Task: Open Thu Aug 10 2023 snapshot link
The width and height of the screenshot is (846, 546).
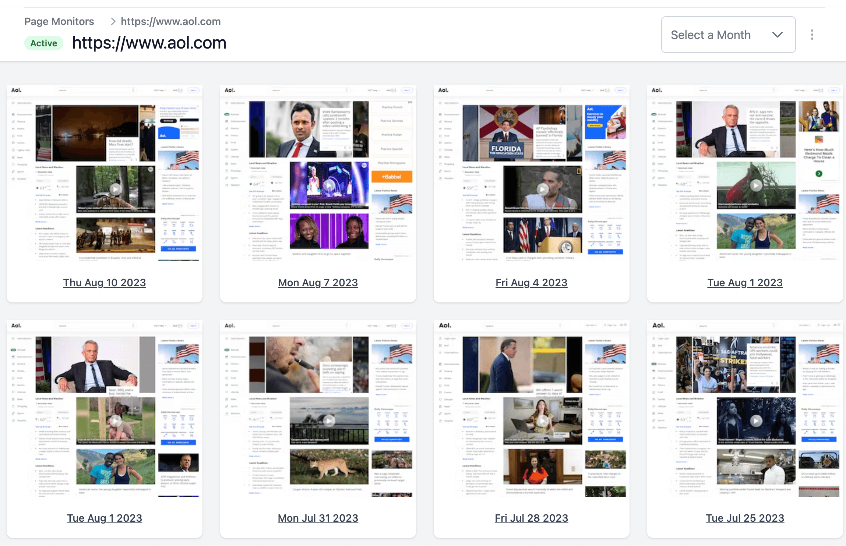Action: pos(104,283)
